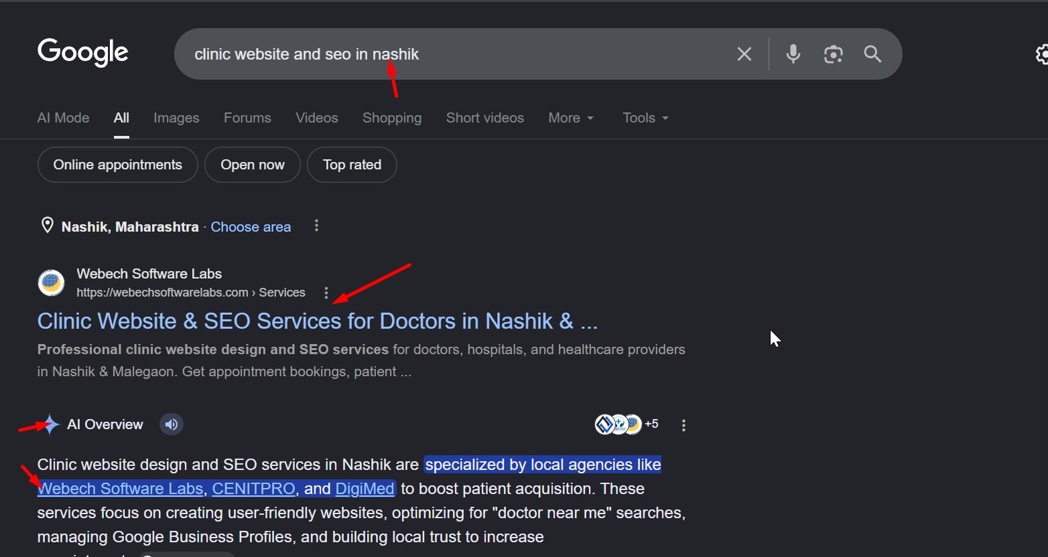The height and width of the screenshot is (557, 1048).
Task: Click the Nashik, Maharashtra location text
Action: click(130, 227)
